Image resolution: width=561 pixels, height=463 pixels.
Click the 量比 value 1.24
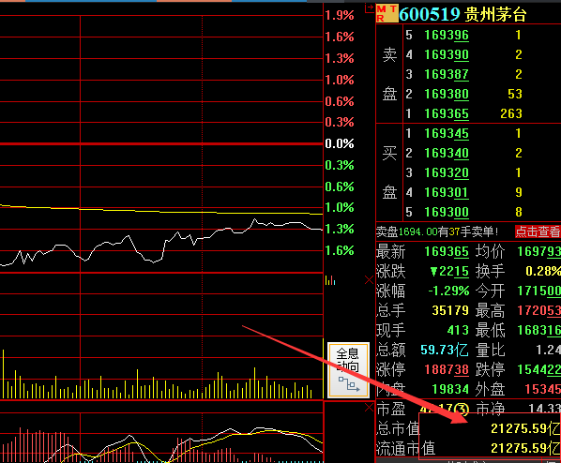tap(548, 350)
